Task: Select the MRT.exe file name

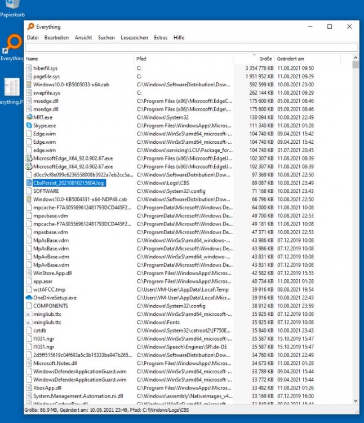Action: 43,117
